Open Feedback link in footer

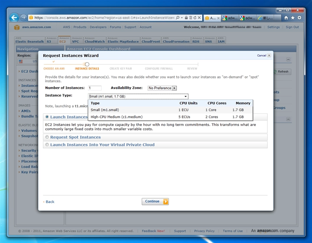click(153, 231)
